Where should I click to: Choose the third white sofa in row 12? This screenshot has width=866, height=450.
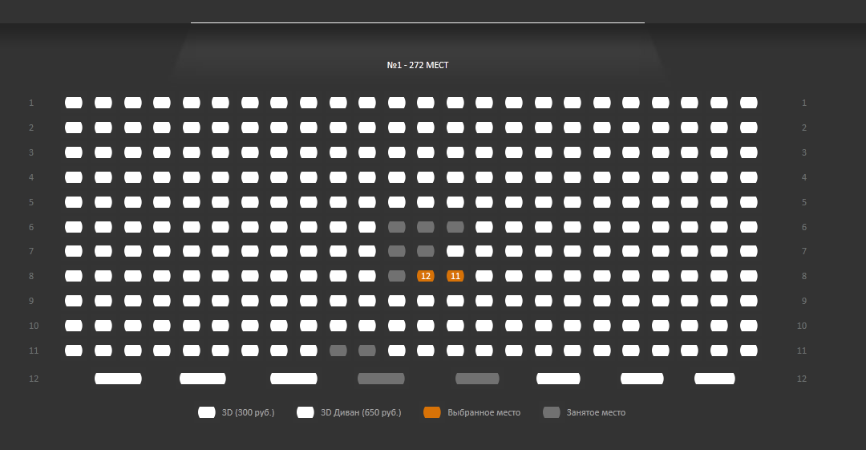[x=293, y=379]
